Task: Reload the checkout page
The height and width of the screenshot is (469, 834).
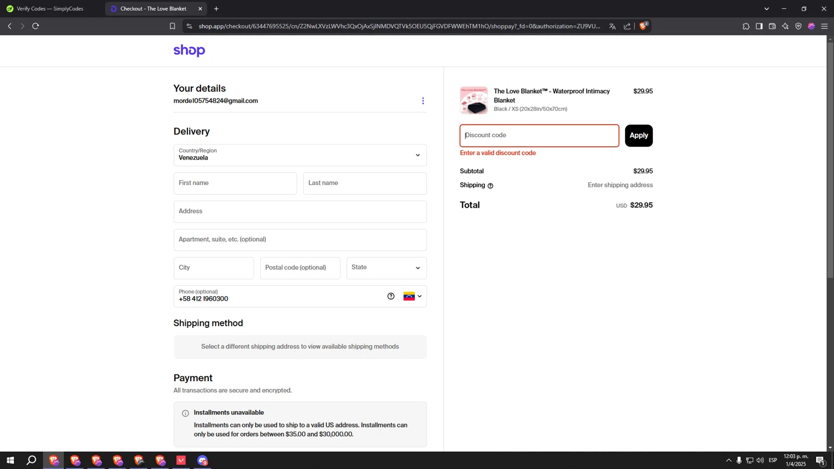Action: 36,26
